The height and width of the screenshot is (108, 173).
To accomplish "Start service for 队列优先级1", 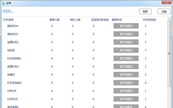I will (x=126, y=58).
